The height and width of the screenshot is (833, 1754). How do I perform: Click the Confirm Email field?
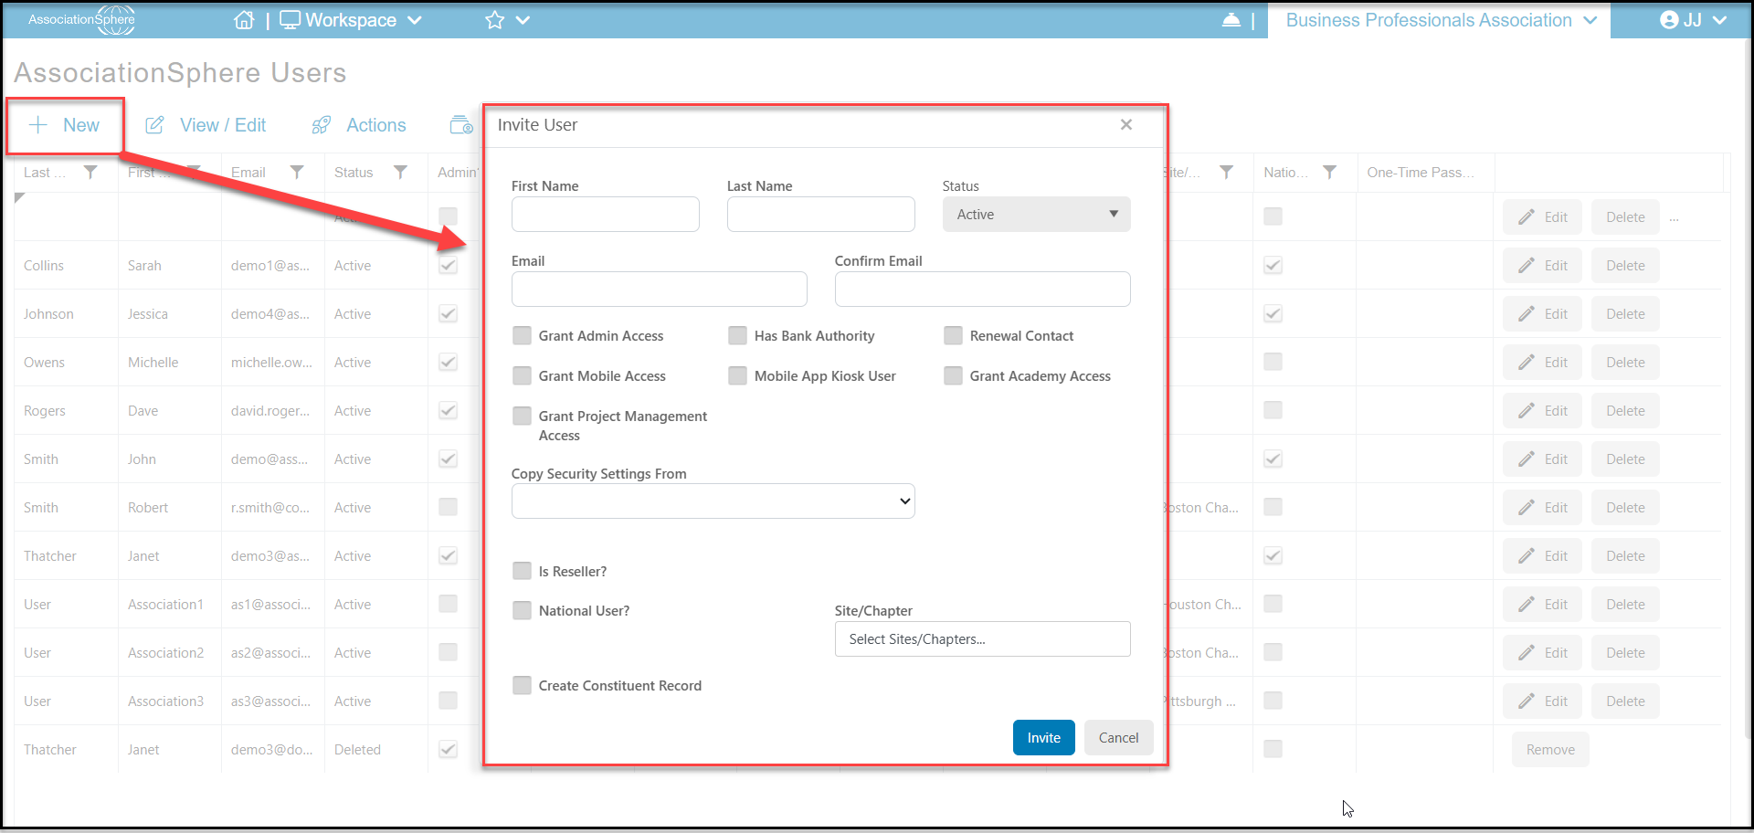983,290
